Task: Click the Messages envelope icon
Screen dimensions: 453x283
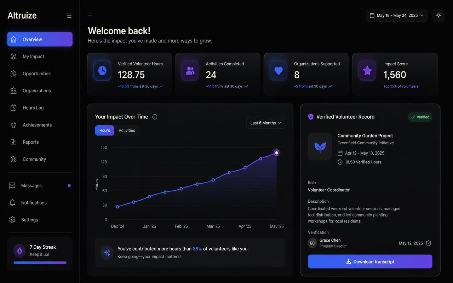Action: [x=12, y=185]
